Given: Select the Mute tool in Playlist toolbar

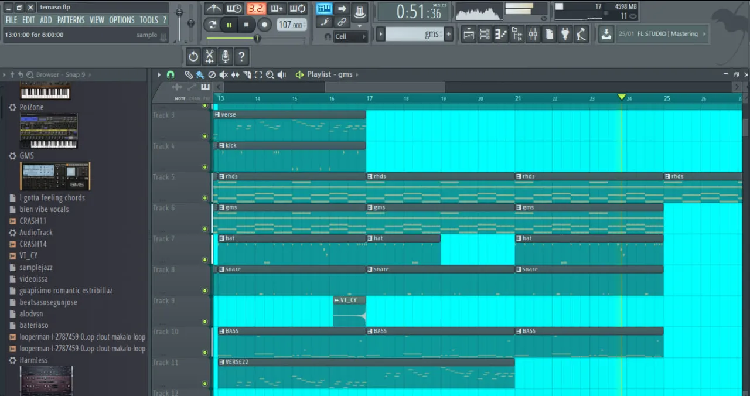Looking at the screenshot, I should point(223,74).
